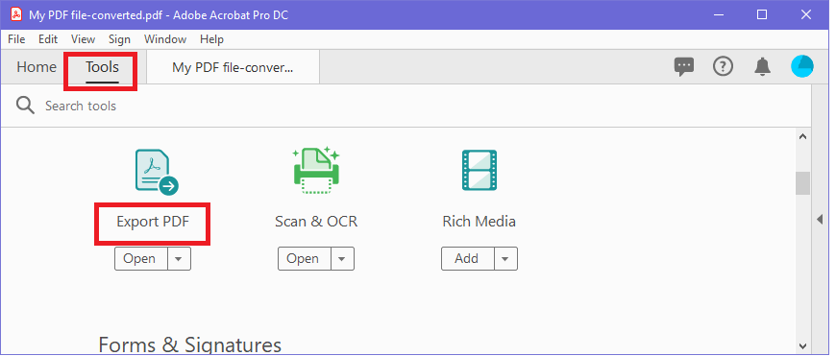The image size is (836, 356).
Task: Click the search magnifier icon
Action: (25, 106)
